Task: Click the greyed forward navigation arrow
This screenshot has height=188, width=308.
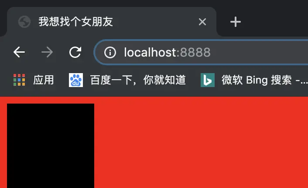Action: [x=47, y=52]
